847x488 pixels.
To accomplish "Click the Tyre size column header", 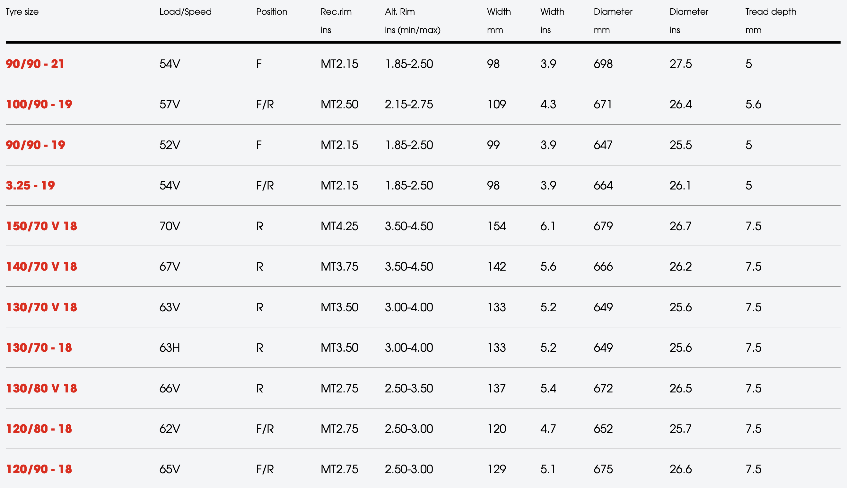I will pyautogui.click(x=22, y=12).
